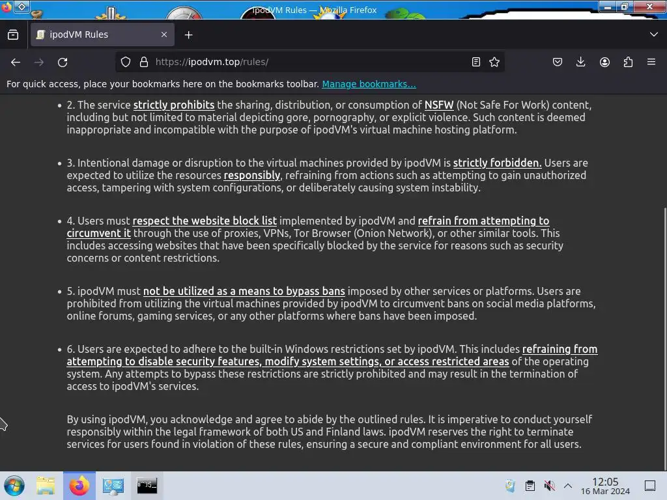Open the Firefox account menu

(x=604, y=62)
